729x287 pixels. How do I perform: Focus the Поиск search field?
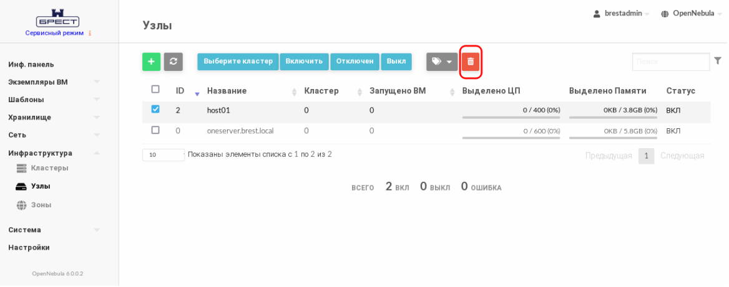tap(670, 62)
